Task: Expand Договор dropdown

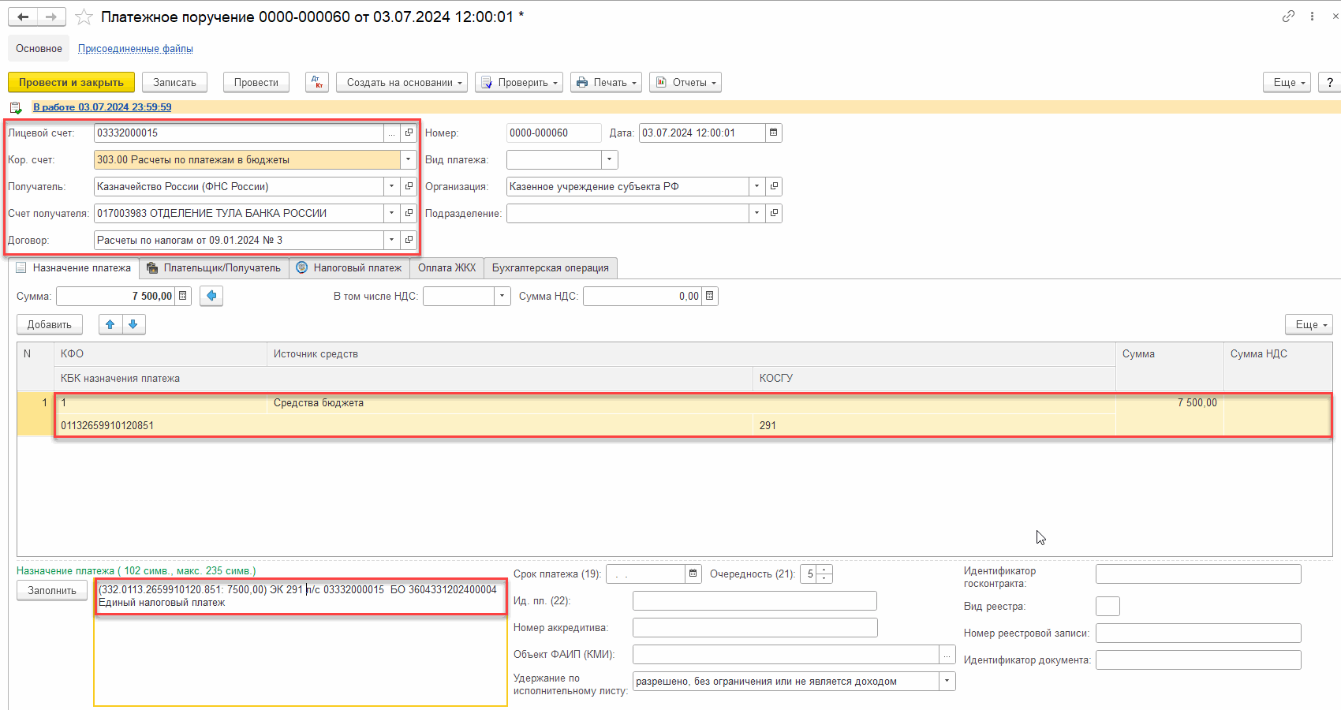Action: click(x=391, y=240)
